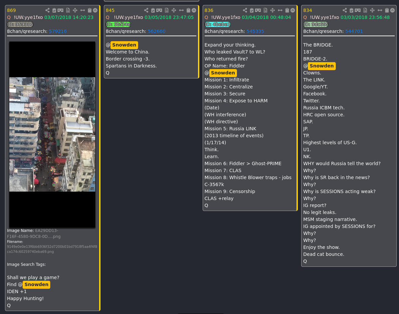Collapse post 834 with the round up-arrow
The image size is (399, 314).
[392, 10]
